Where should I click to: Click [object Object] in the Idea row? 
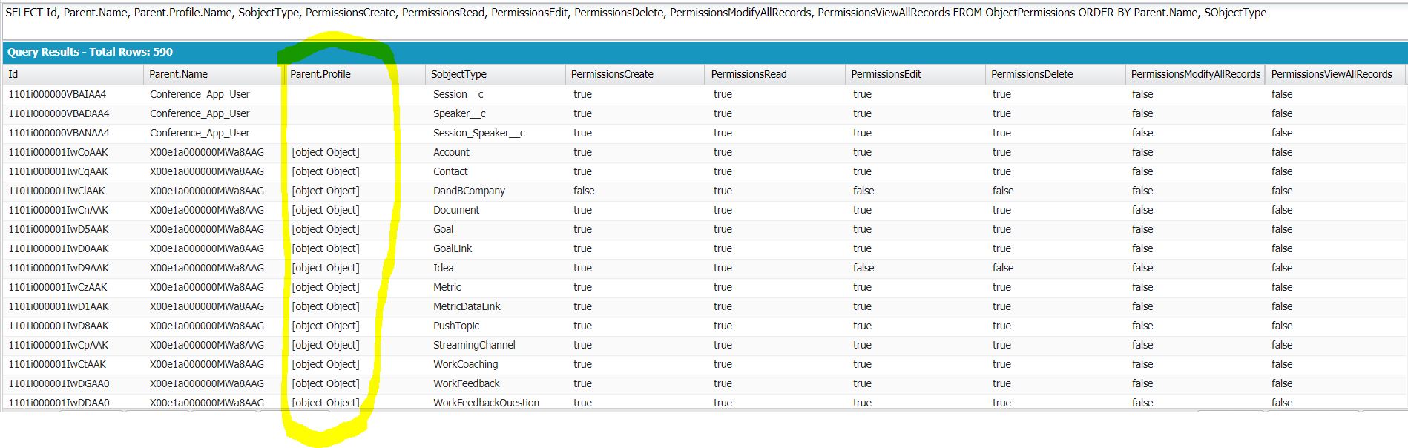325,268
